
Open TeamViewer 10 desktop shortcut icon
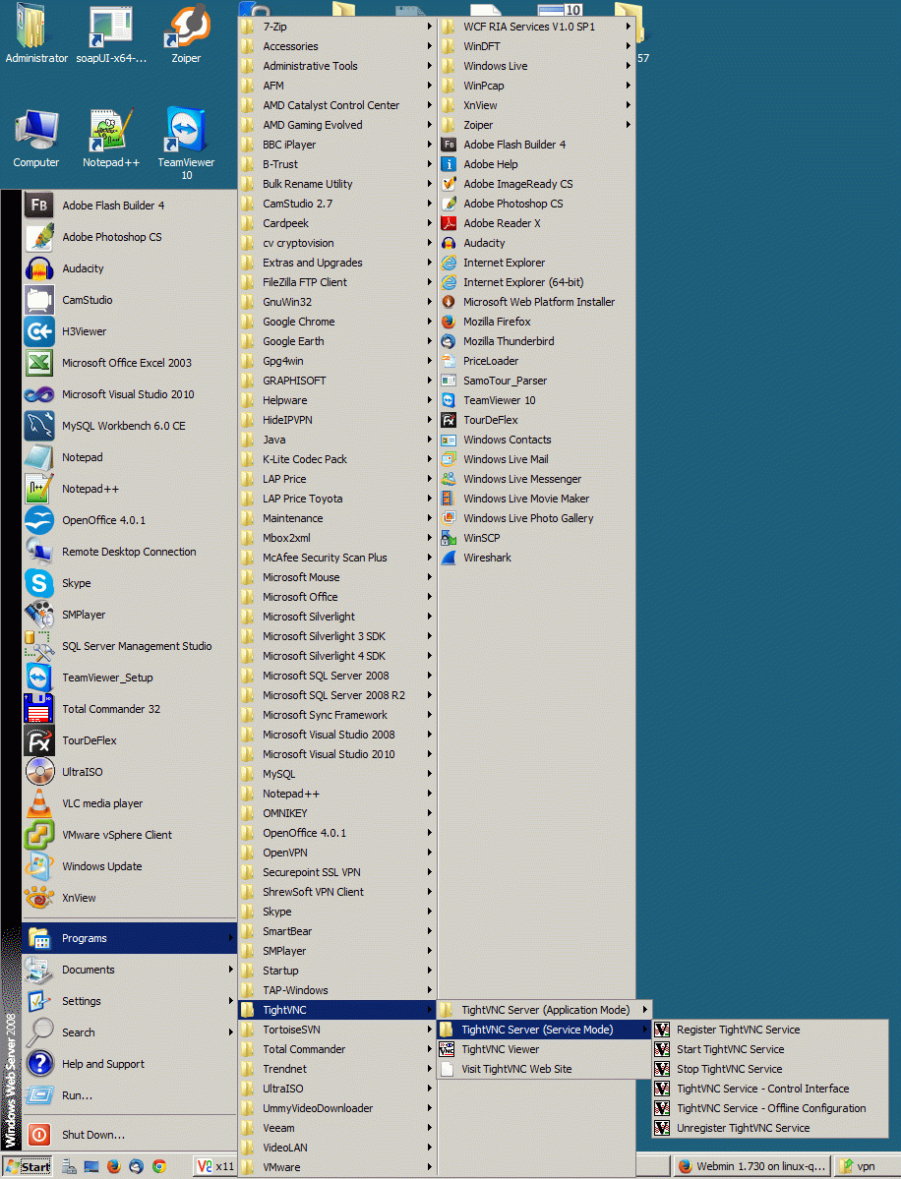click(x=186, y=130)
